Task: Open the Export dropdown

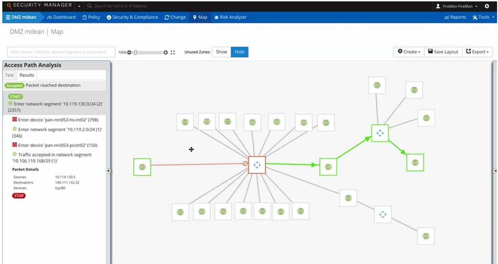Action: click(x=477, y=52)
